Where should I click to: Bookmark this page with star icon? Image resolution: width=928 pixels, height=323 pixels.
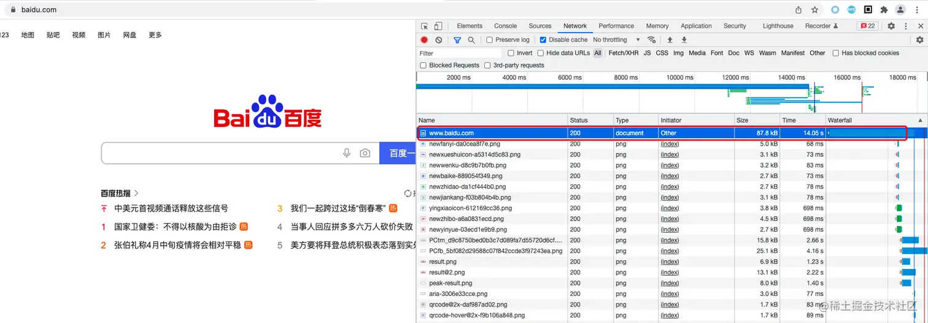(x=815, y=10)
